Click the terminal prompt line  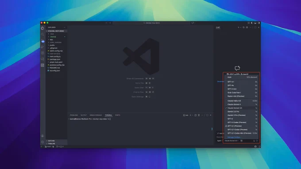pos(90,119)
